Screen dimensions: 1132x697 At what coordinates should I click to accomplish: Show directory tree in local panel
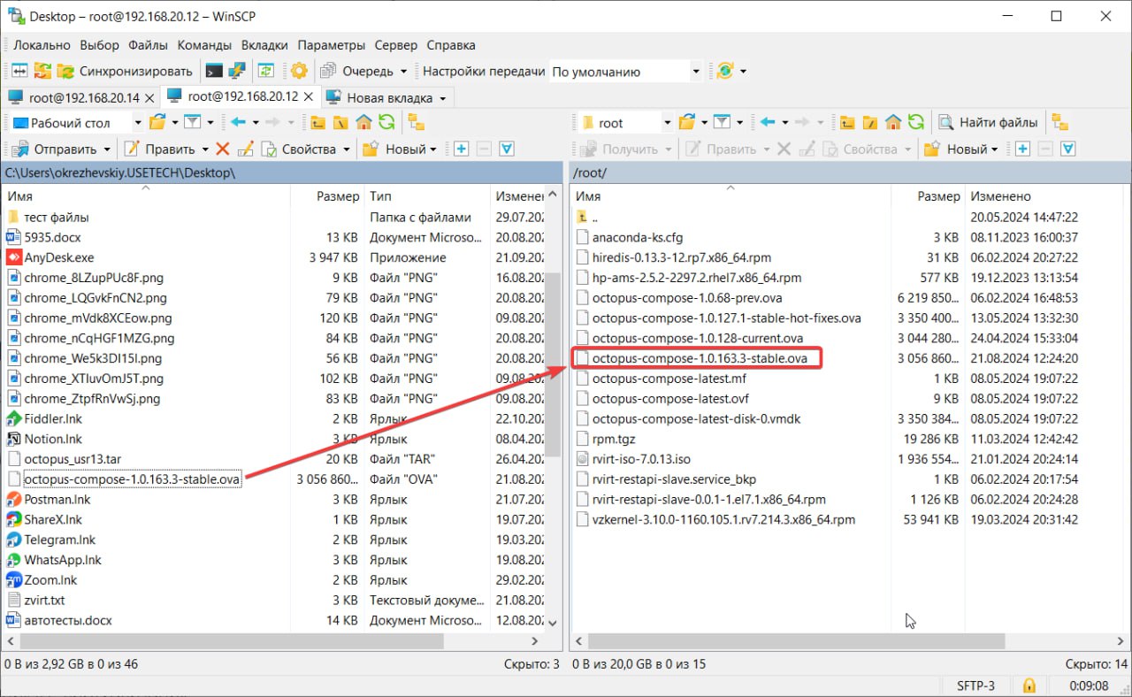[x=417, y=122]
